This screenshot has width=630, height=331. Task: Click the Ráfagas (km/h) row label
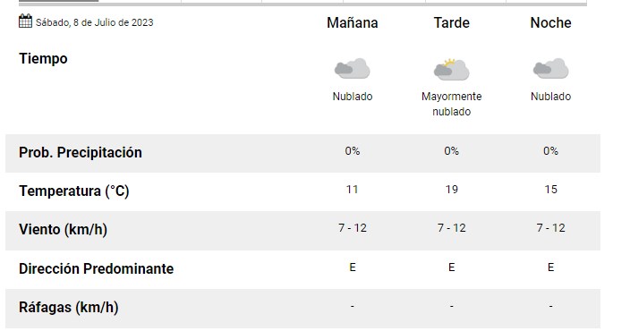[x=69, y=308]
